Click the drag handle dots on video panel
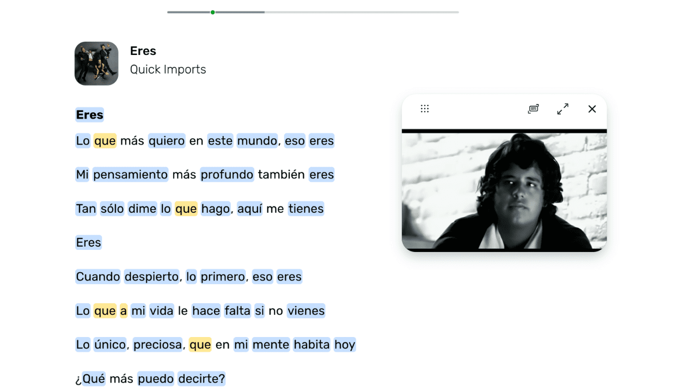This screenshot has width=697, height=392. click(x=425, y=109)
